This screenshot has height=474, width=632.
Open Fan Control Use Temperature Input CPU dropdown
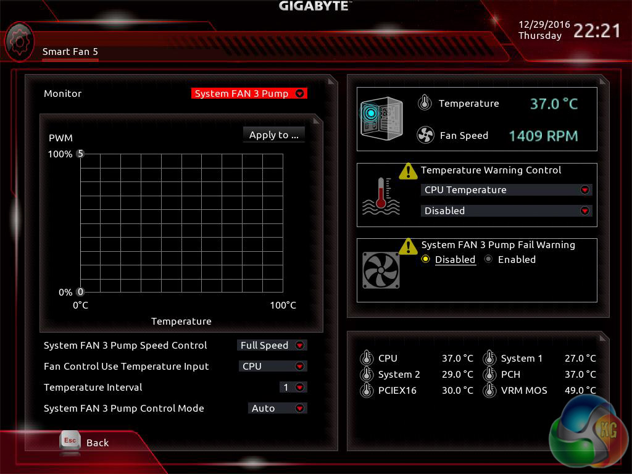point(273,367)
